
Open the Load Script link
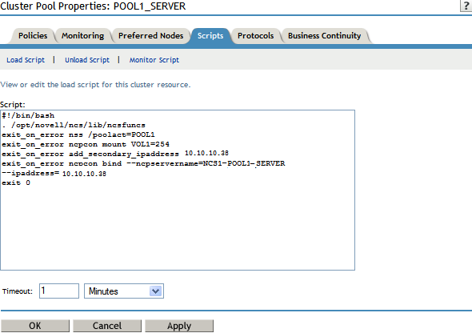coord(26,60)
